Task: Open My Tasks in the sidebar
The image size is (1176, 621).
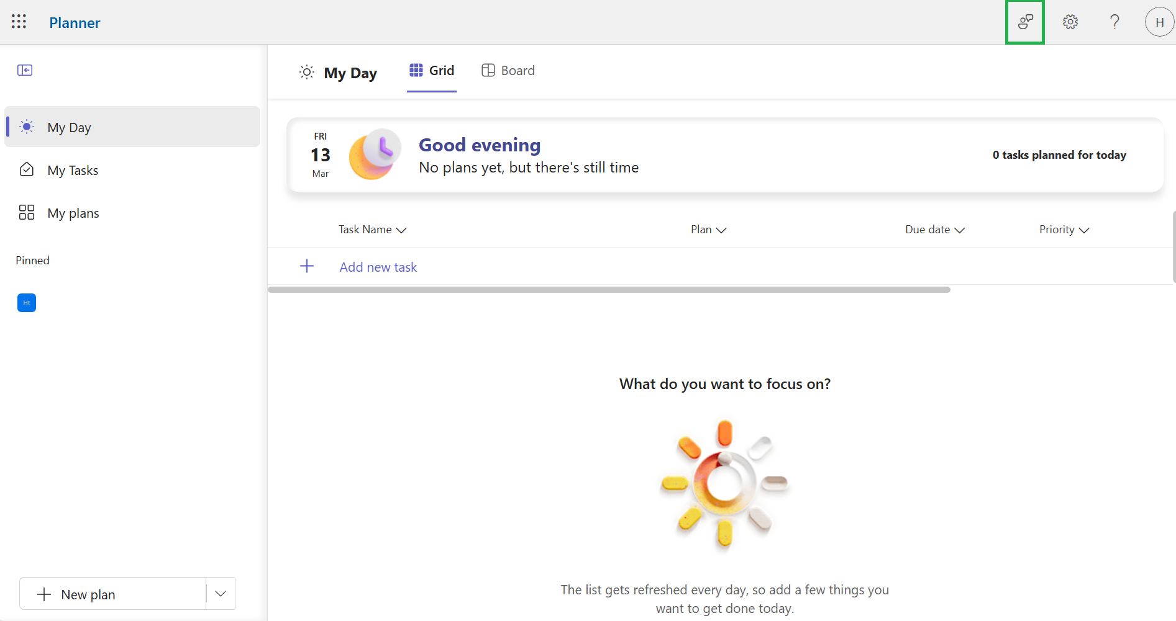Action: pos(132,170)
